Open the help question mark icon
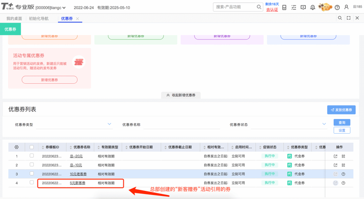Screen dimensions: 364x199 (x=337, y=8)
